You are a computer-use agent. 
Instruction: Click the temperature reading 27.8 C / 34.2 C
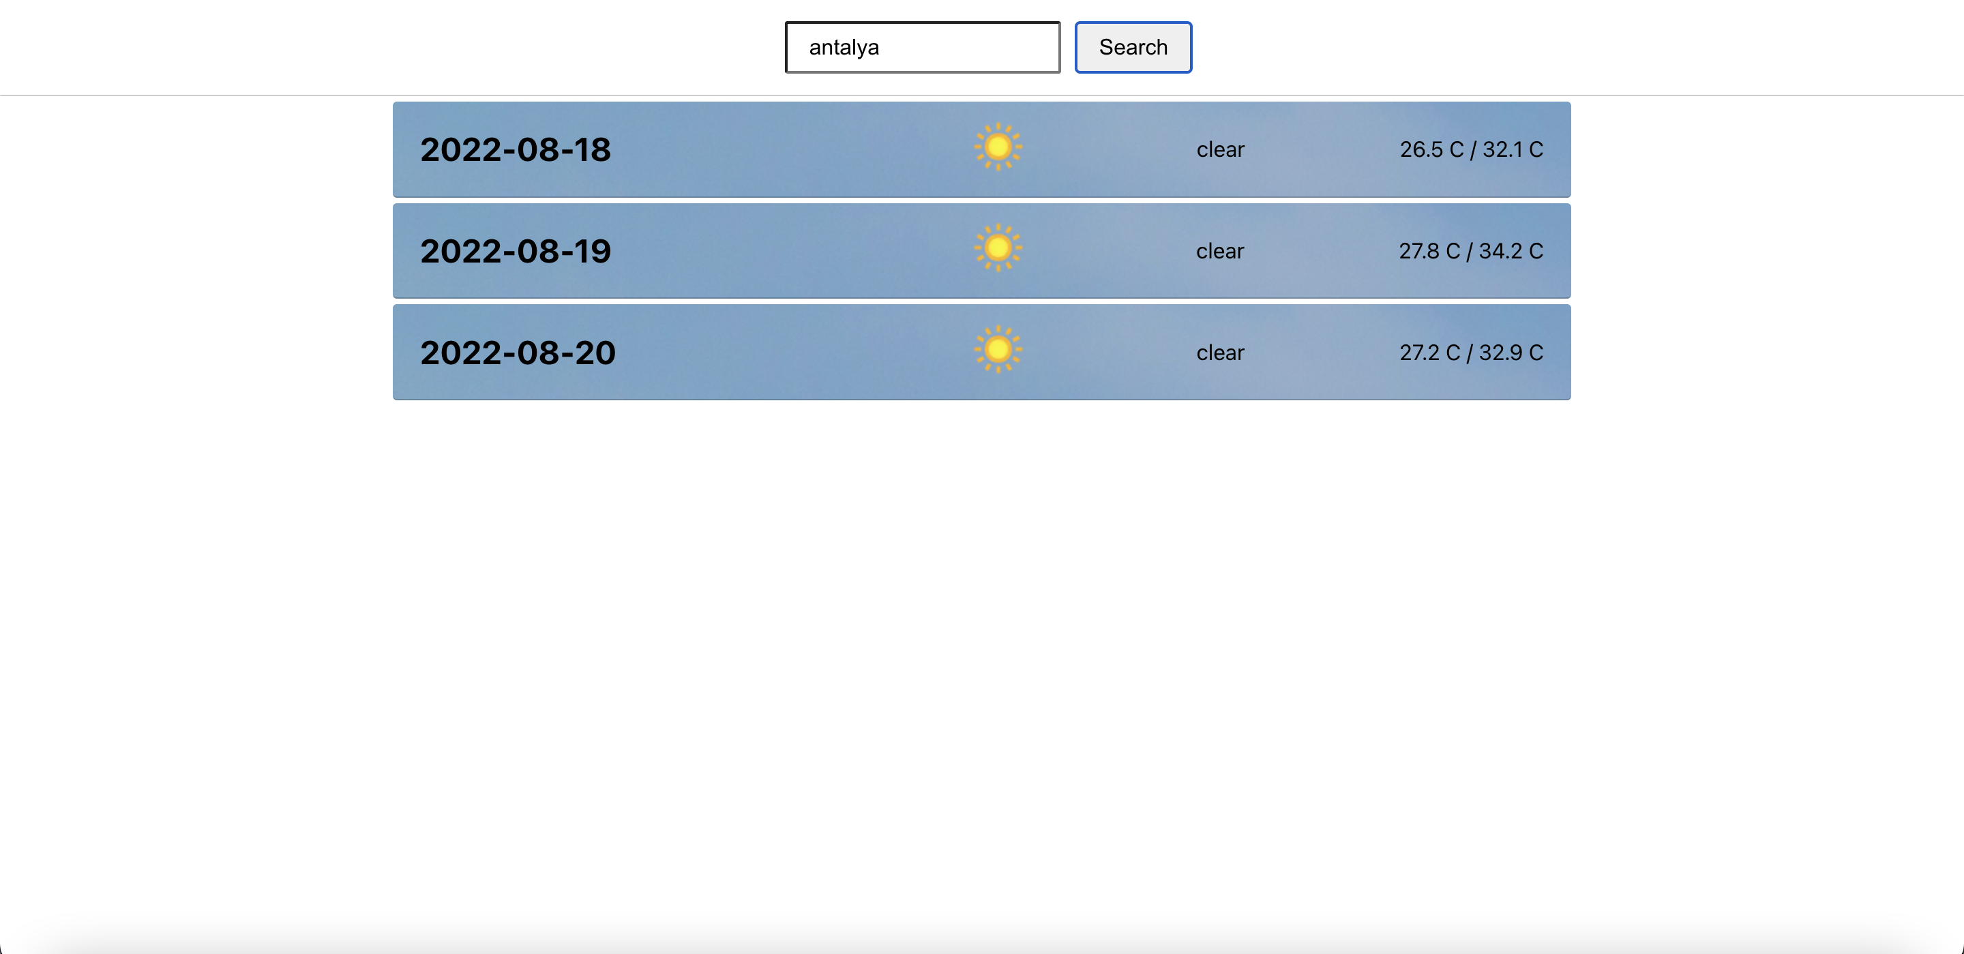pyautogui.click(x=1471, y=251)
